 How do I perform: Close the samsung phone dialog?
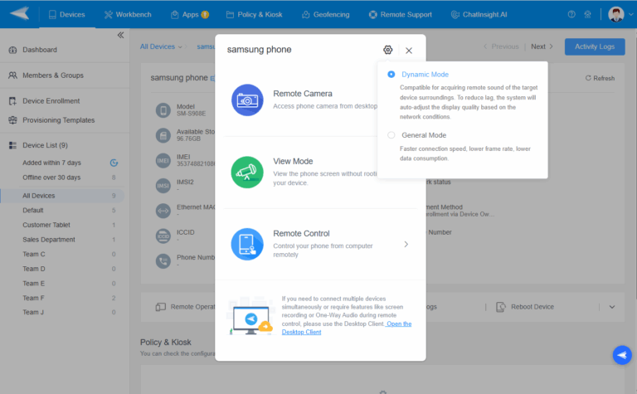409,51
